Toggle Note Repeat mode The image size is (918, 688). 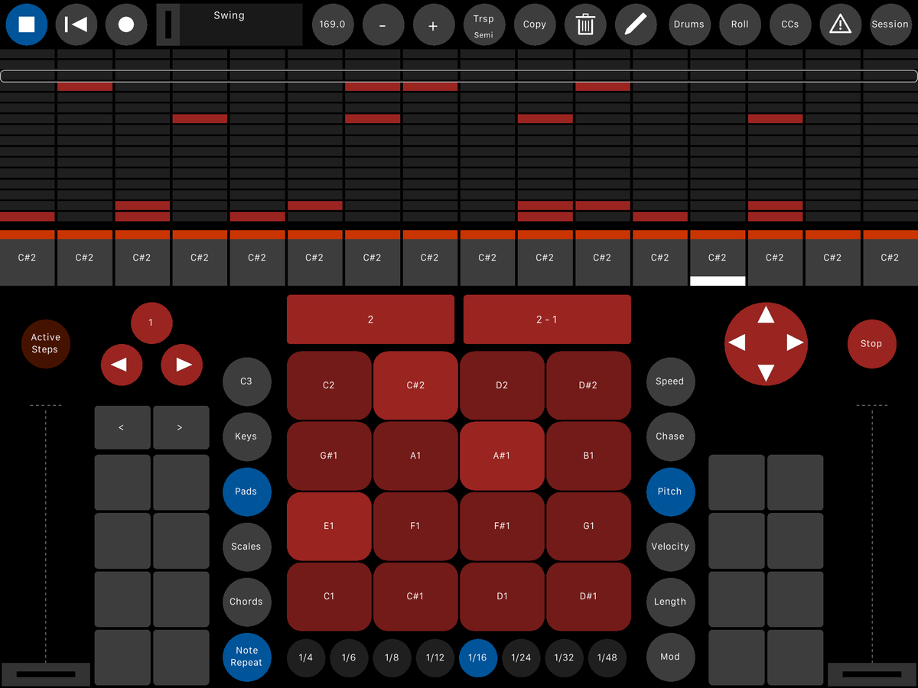tap(246, 657)
